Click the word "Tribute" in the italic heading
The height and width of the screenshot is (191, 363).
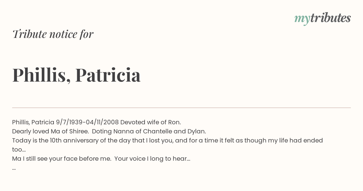coord(29,34)
